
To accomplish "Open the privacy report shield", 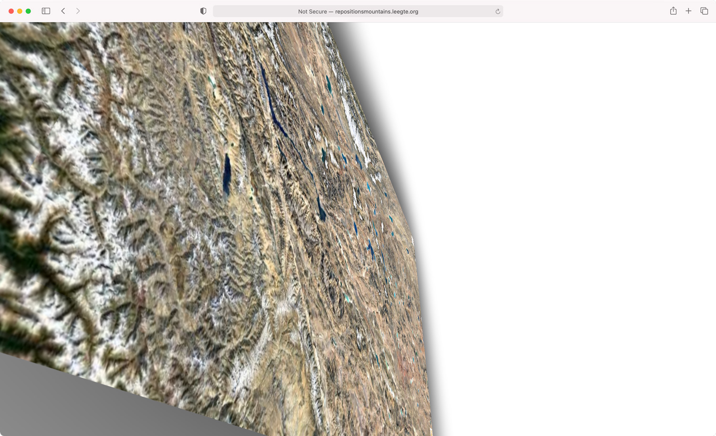I will 203,11.
